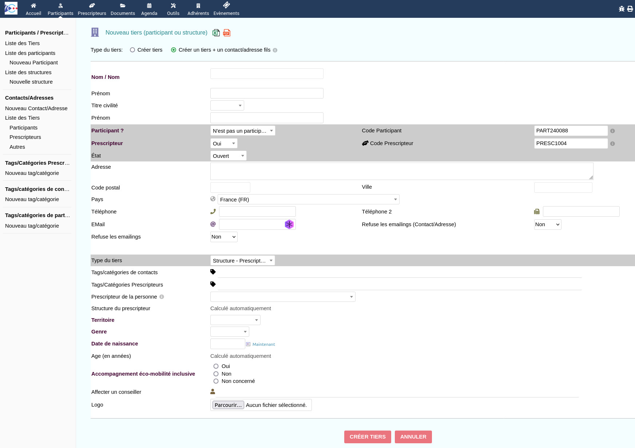Viewport: 635px width, 448px height.
Task: Open 'Nouvelle structure' in the sidebar
Action: coord(31,82)
